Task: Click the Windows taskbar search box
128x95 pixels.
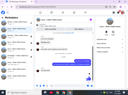Action: [x=24, y=92]
